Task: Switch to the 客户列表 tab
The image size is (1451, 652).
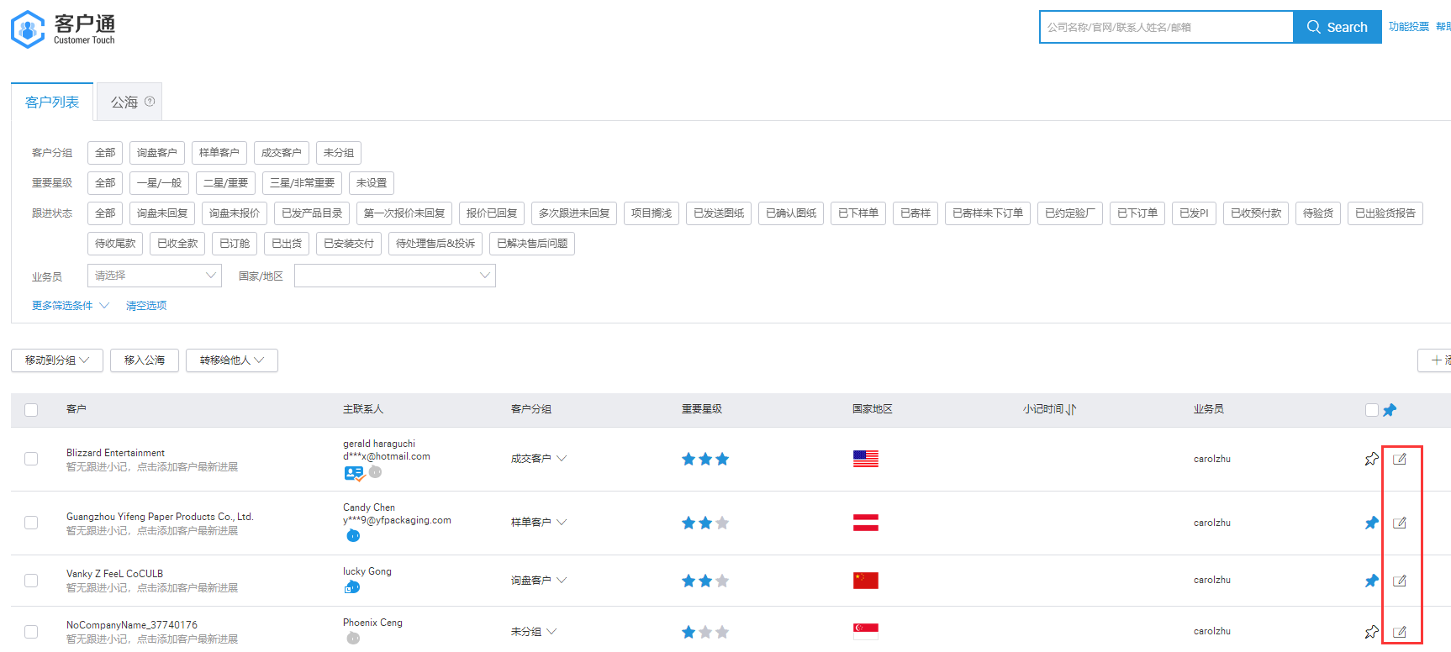Action: (52, 102)
